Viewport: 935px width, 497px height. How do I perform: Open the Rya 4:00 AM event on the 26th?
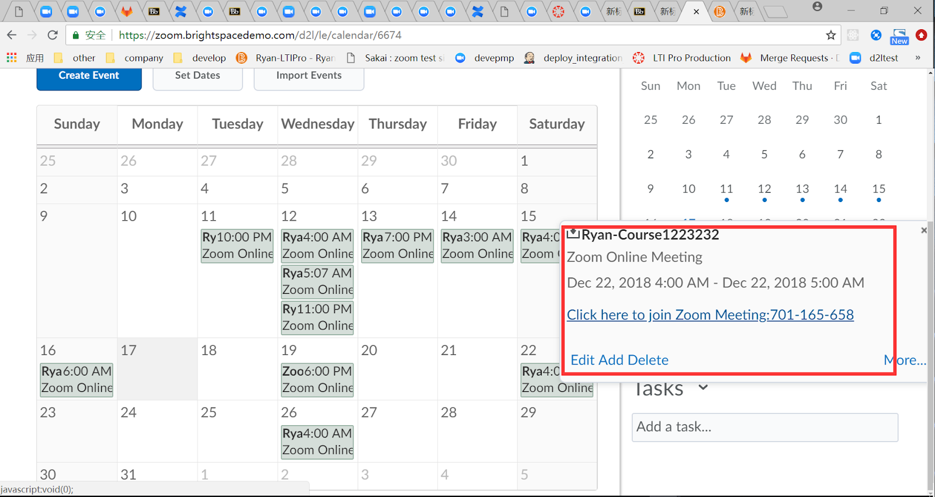(x=317, y=442)
